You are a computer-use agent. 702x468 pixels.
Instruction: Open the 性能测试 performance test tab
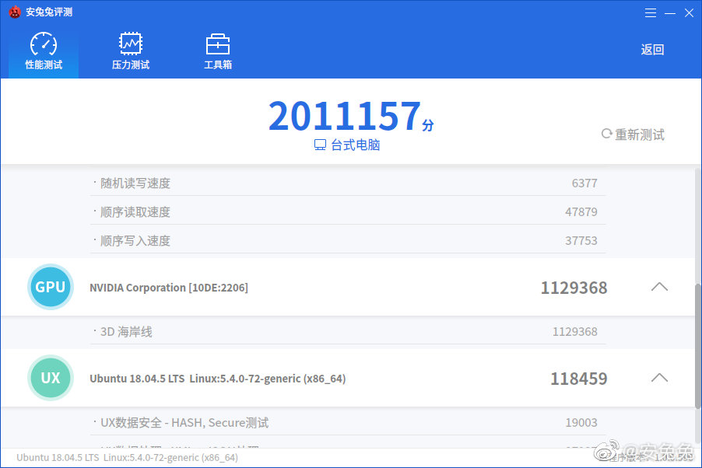click(44, 51)
